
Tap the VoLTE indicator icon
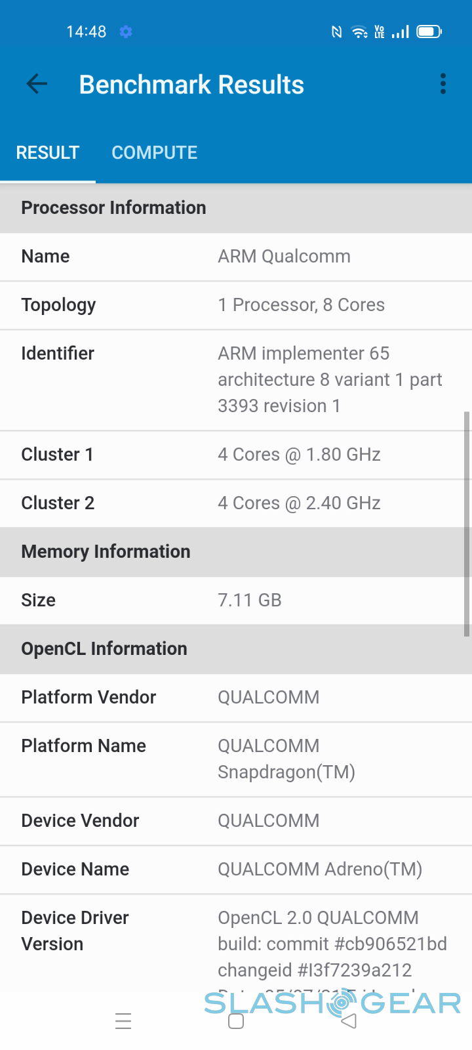pos(380,31)
